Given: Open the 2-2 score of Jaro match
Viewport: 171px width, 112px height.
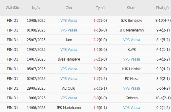Looking at the screenshot, I should coord(96,40).
